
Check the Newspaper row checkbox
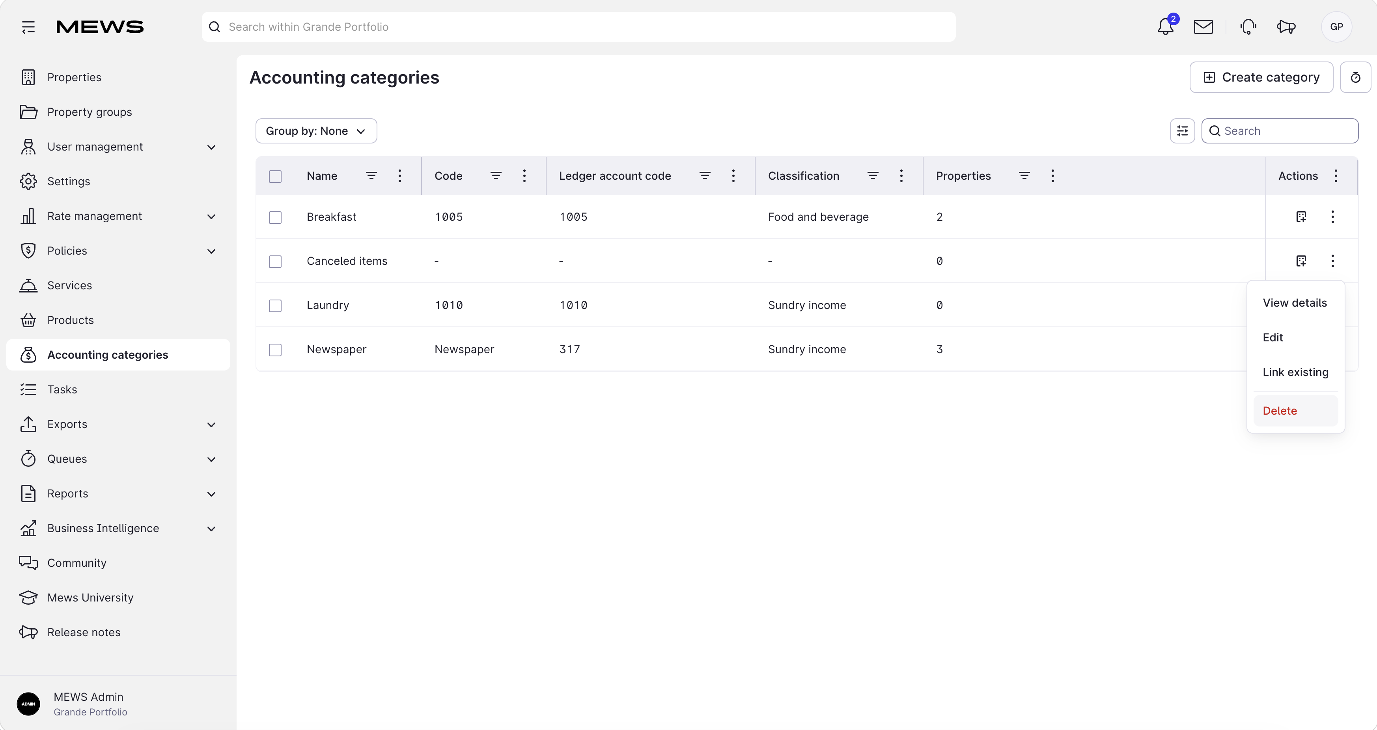(x=275, y=350)
